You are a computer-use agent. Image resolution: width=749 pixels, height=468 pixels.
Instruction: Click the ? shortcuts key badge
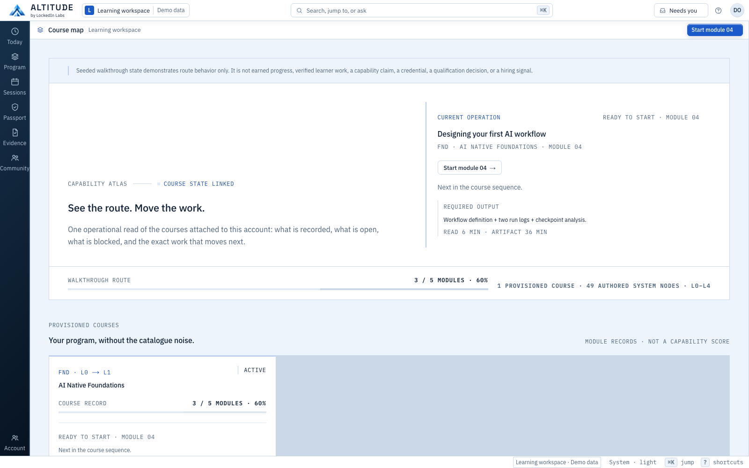click(x=705, y=462)
